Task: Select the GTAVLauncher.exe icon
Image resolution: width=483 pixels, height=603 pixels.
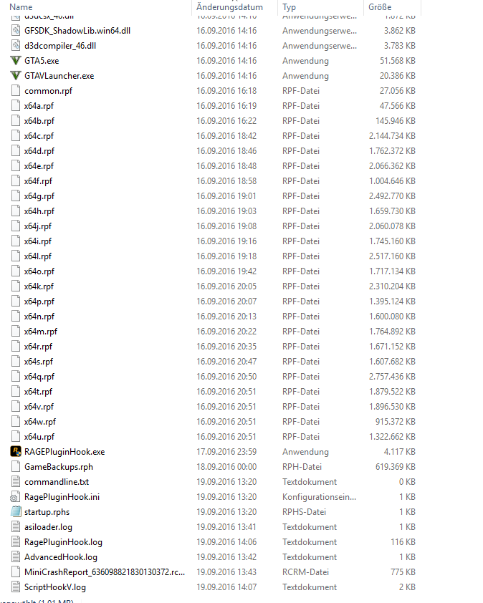Action: coord(15,76)
